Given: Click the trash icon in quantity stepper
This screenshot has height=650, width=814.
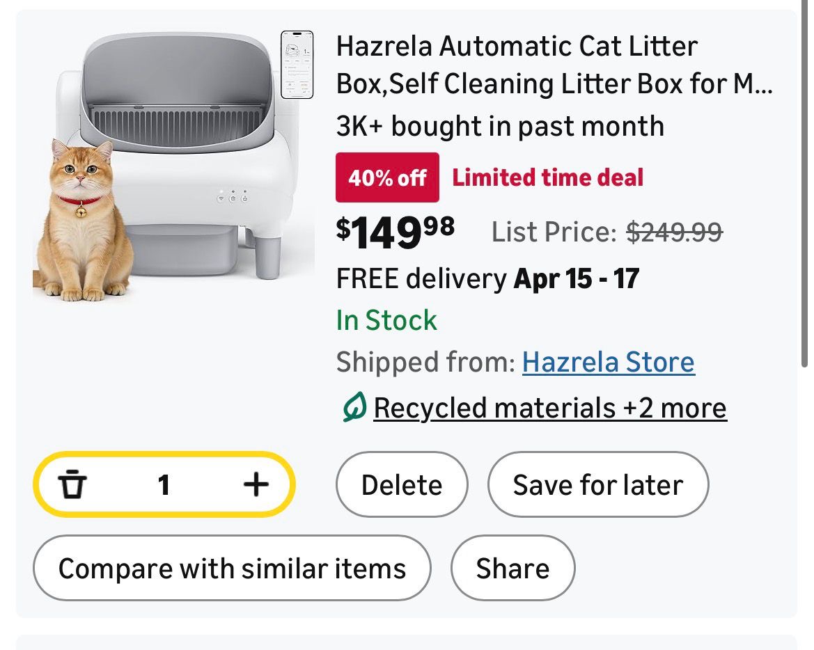Looking at the screenshot, I should [73, 484].
